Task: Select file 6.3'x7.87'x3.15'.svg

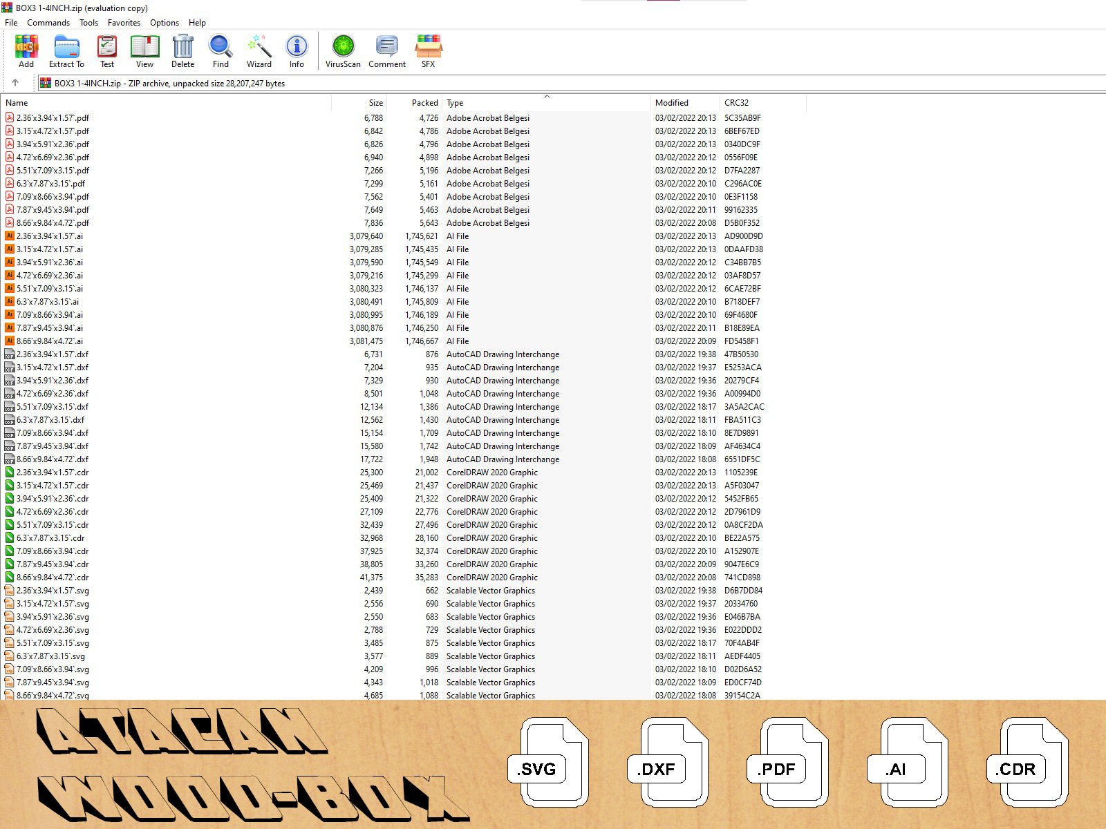Action: [50, 656]
